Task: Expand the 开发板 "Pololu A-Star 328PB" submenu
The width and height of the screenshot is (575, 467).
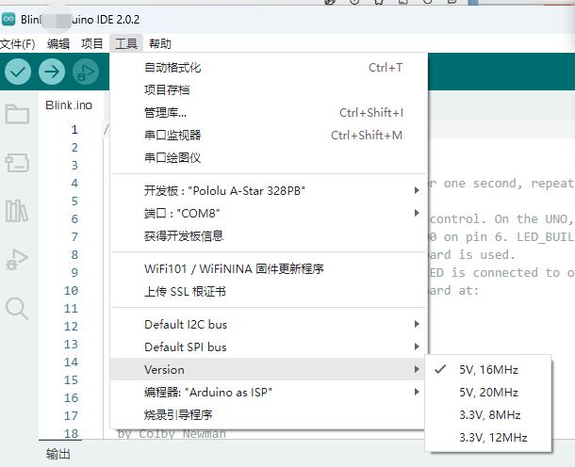Action: 269,191
